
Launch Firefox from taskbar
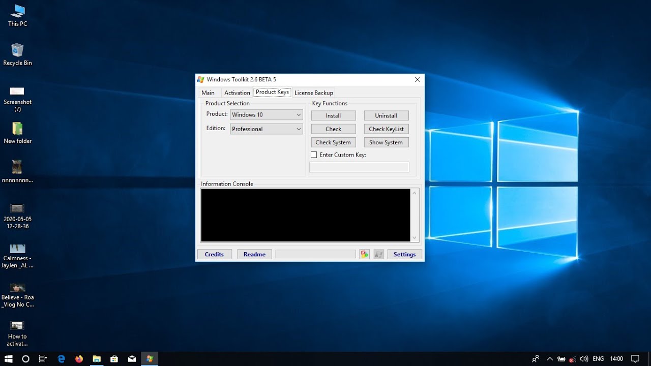pos(79,359)
